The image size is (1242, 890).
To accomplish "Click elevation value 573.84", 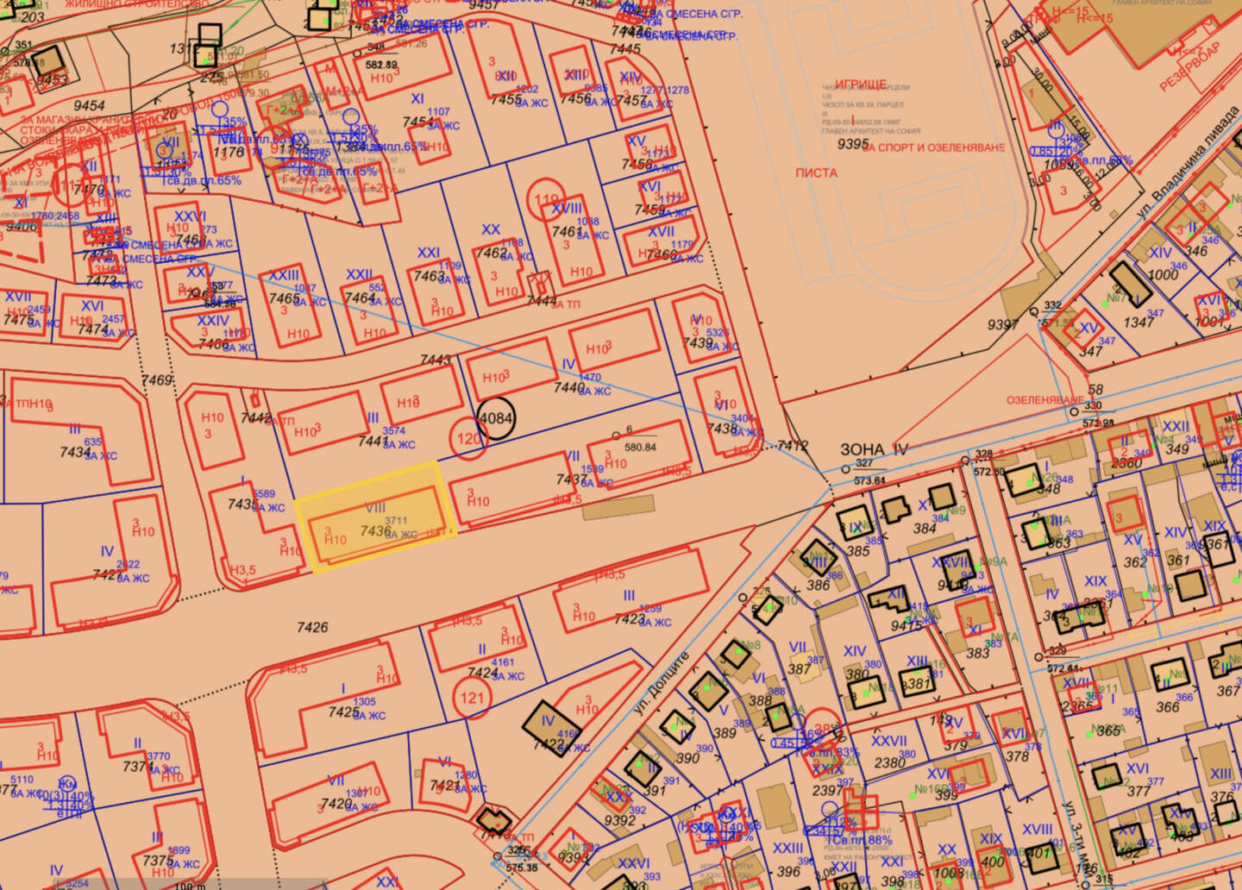I will pyautogui.click(x=870, y=481).
